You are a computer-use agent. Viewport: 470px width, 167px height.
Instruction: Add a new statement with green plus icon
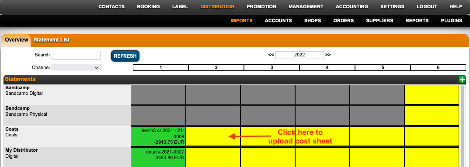coord(462,80)
